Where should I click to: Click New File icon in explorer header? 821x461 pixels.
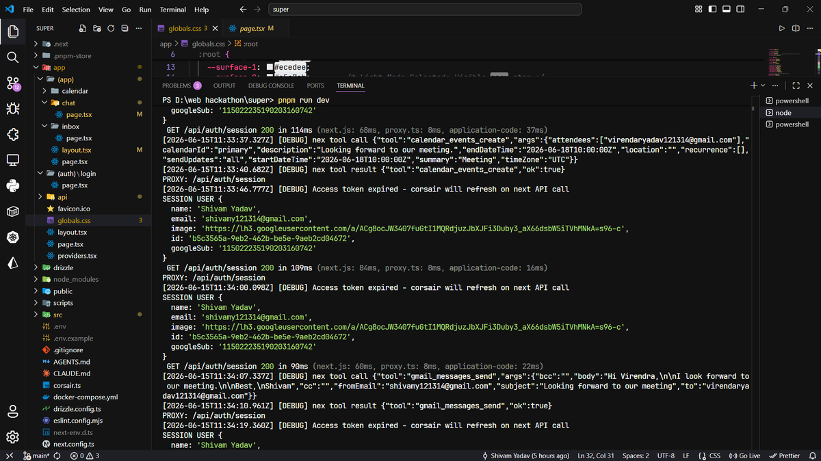(82, 29)
